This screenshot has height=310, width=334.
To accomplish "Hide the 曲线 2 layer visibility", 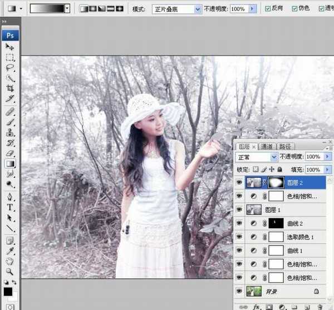I will coord(240,223).
